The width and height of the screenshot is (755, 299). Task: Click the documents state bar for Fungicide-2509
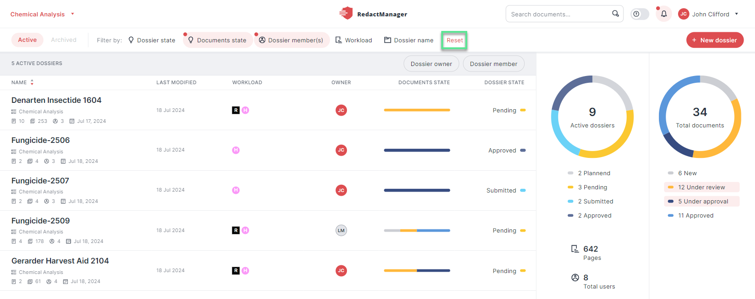(x=417, y=230)
